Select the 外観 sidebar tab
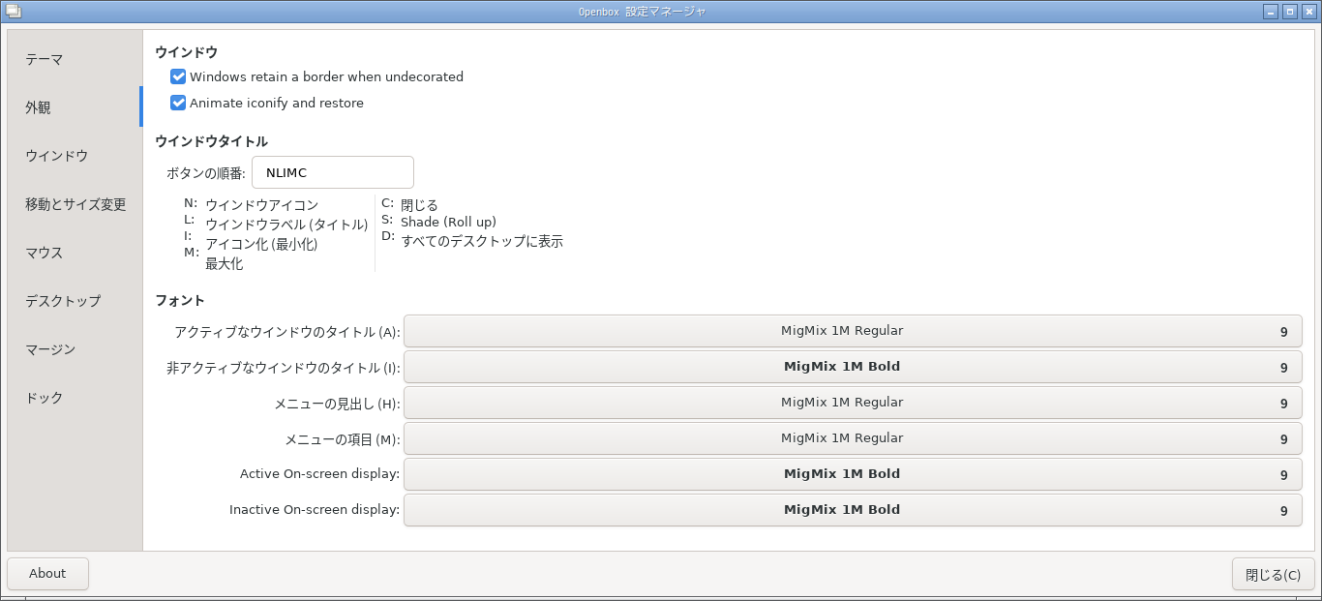The height and width of the screenshot is (601, 1322). pyautogui.click(x=75, y=107)
